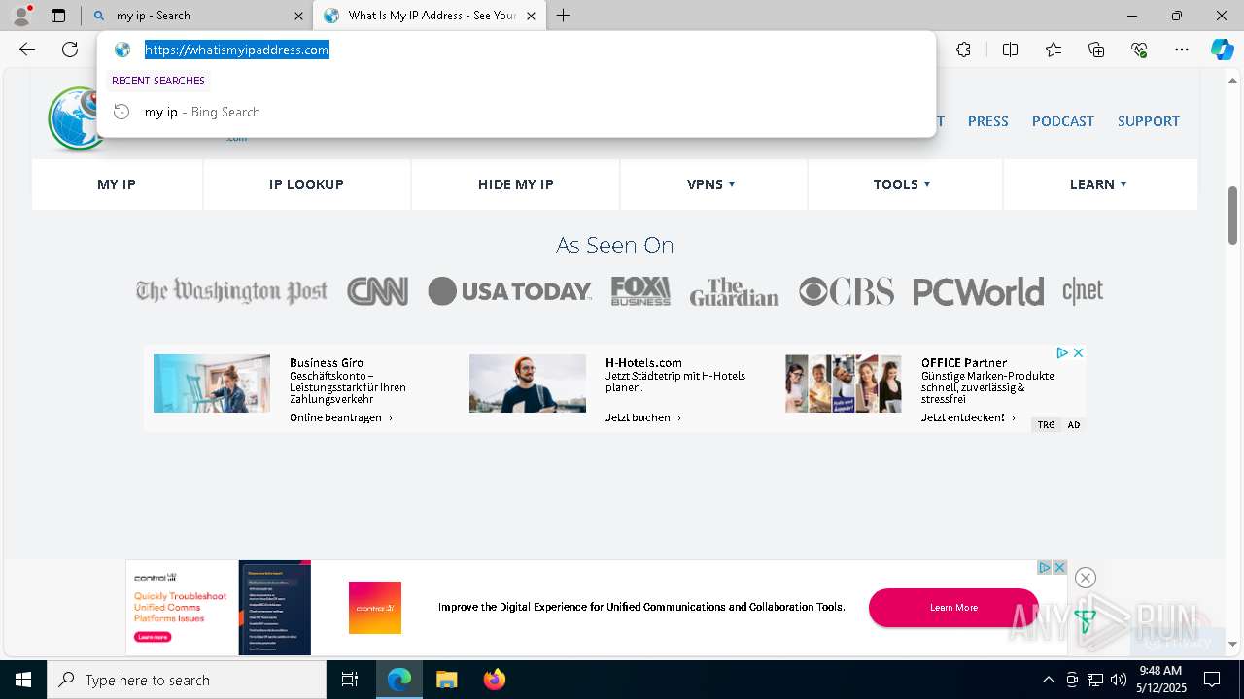Open Task View from the taskbar

tap(350, 680)
